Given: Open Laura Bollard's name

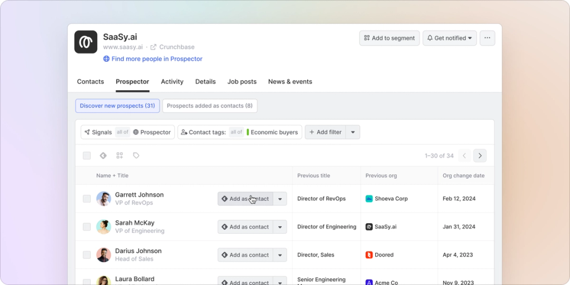Looking at the screenshot, I should [x=135, y=279].
